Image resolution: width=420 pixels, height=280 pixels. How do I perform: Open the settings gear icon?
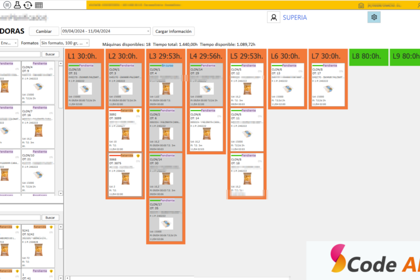[x=374, y=17]
